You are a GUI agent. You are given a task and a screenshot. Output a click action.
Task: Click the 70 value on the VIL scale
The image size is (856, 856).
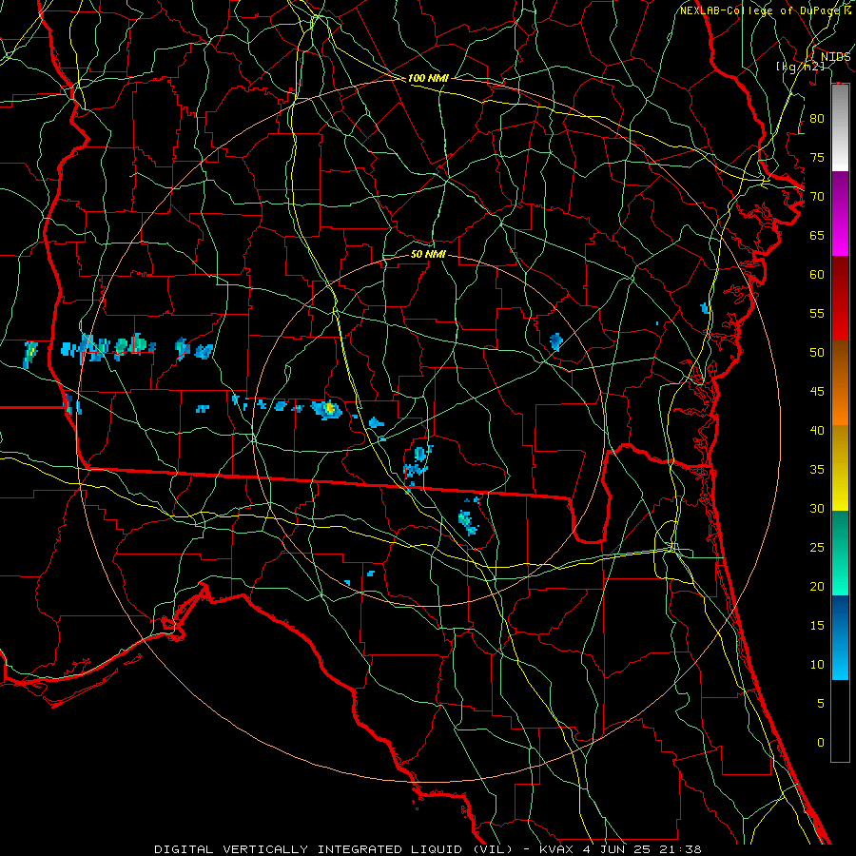[x=817, y=197]
